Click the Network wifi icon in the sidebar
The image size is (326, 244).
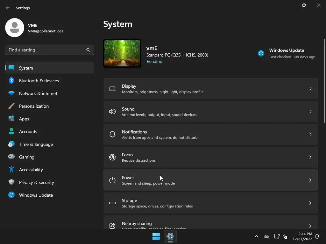pos(11,93)
